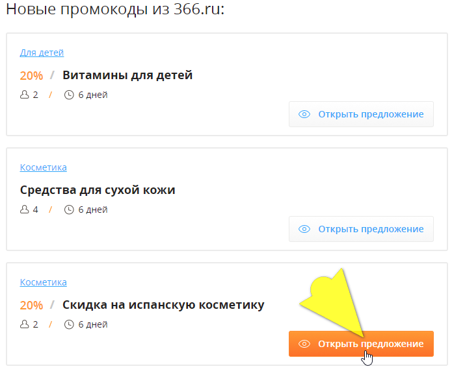The width and height of the screenshot is (452, 373).
Task: Open the Для детей category link
Action: pos(42,53)
